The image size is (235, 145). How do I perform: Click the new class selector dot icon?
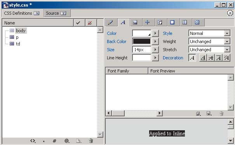(x=44, y=141)
